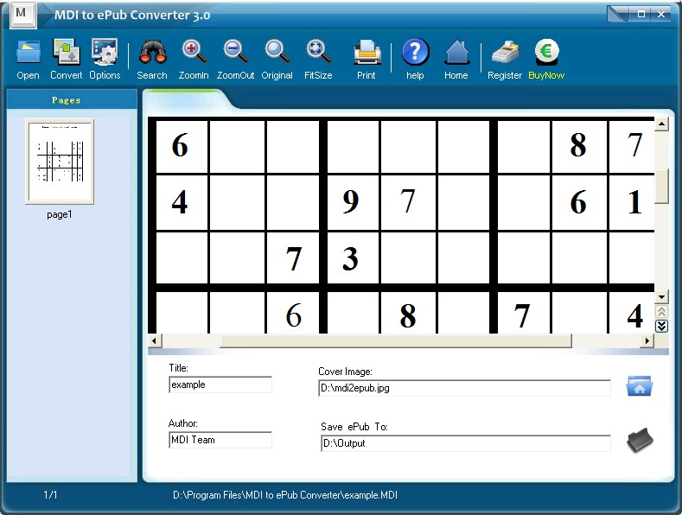The width and height of the screenshot is (682, 515).
Task: Choose output folder with the black folder icon
Action: click(x=639, y=441)
